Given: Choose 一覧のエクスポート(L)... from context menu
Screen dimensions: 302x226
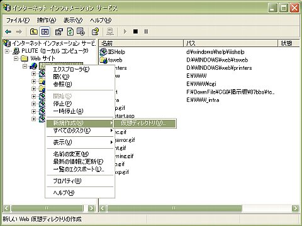Looking at the screenshot, I should pyautogui.click(x=80, y=169).
